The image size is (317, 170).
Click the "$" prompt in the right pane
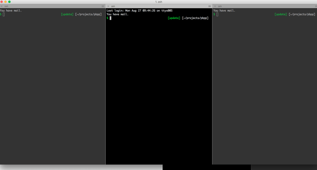(214, 14)
